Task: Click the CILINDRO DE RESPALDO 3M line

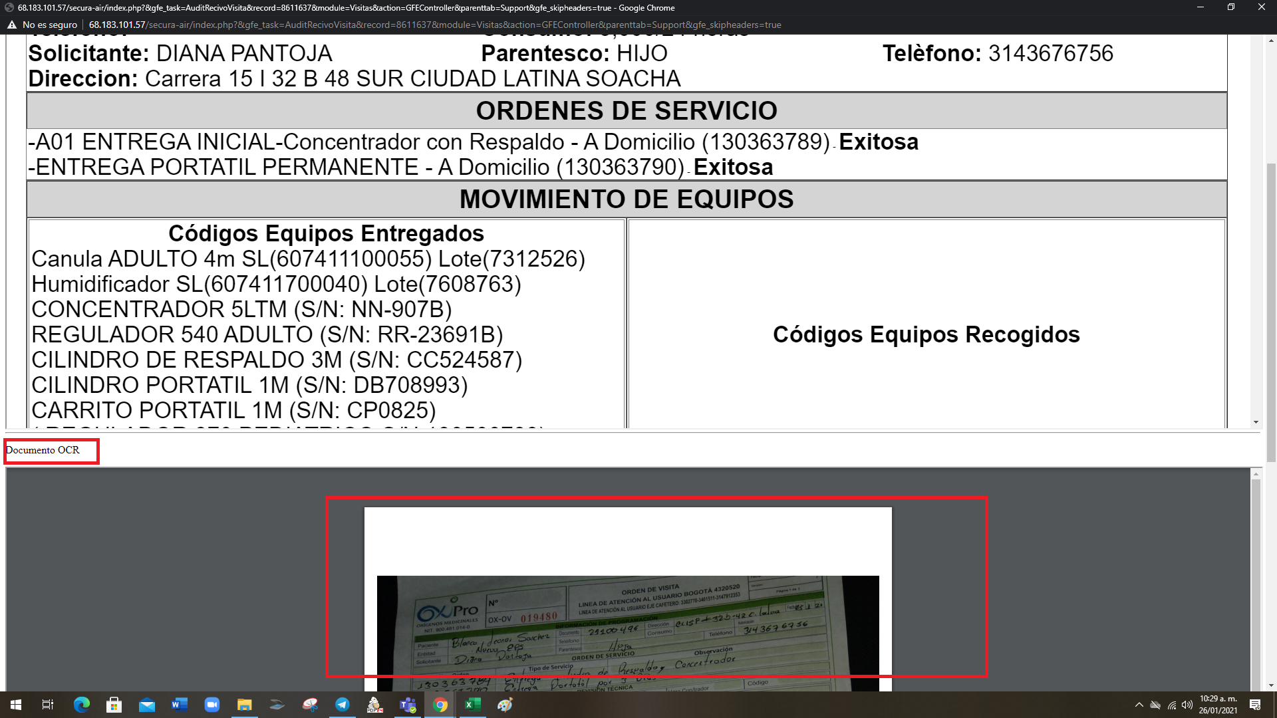Action: pyautogui.click(x=277, y=360)
